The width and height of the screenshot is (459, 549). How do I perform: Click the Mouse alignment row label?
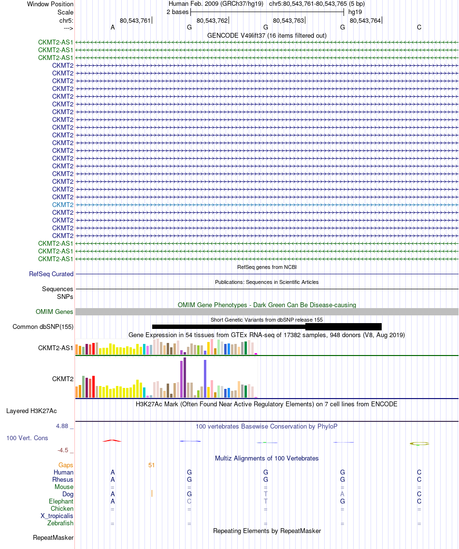(x=64, y=487)
